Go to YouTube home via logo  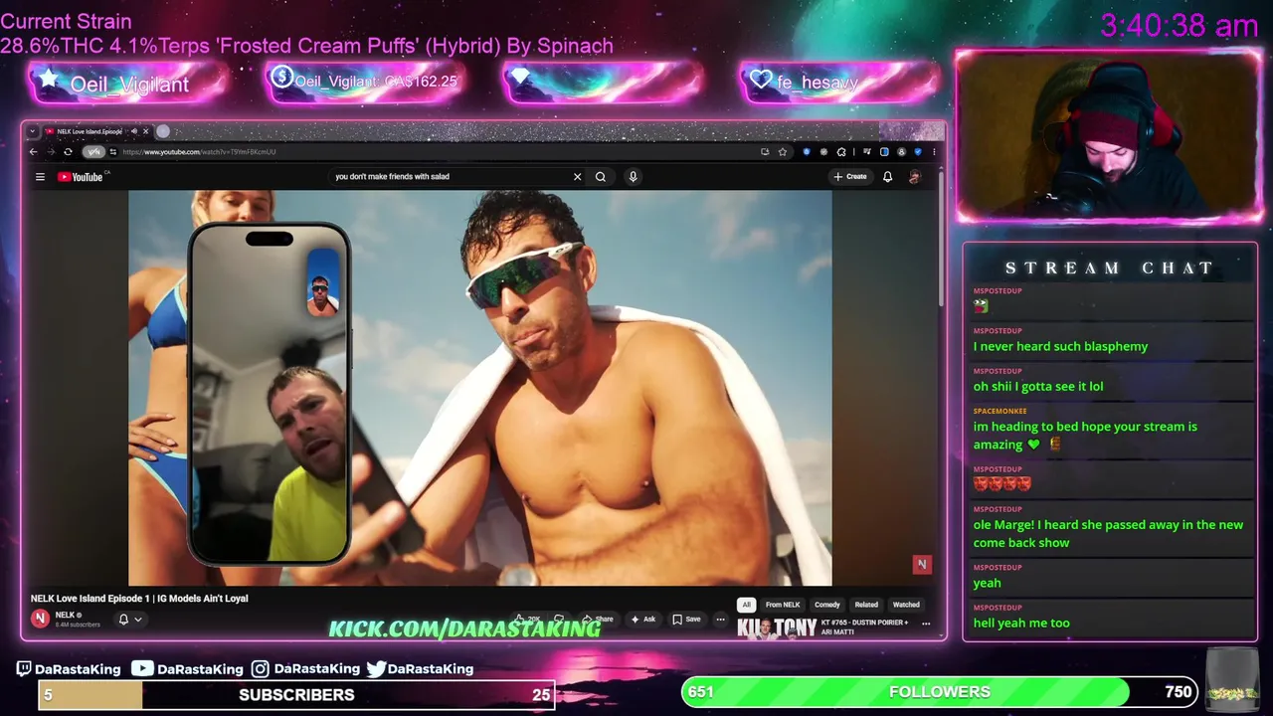point(81,177)
